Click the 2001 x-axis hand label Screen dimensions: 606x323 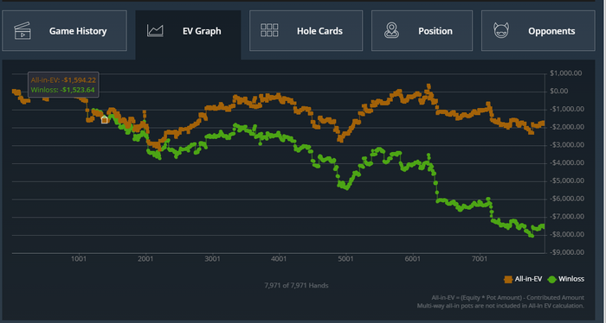tap(145, 259)
